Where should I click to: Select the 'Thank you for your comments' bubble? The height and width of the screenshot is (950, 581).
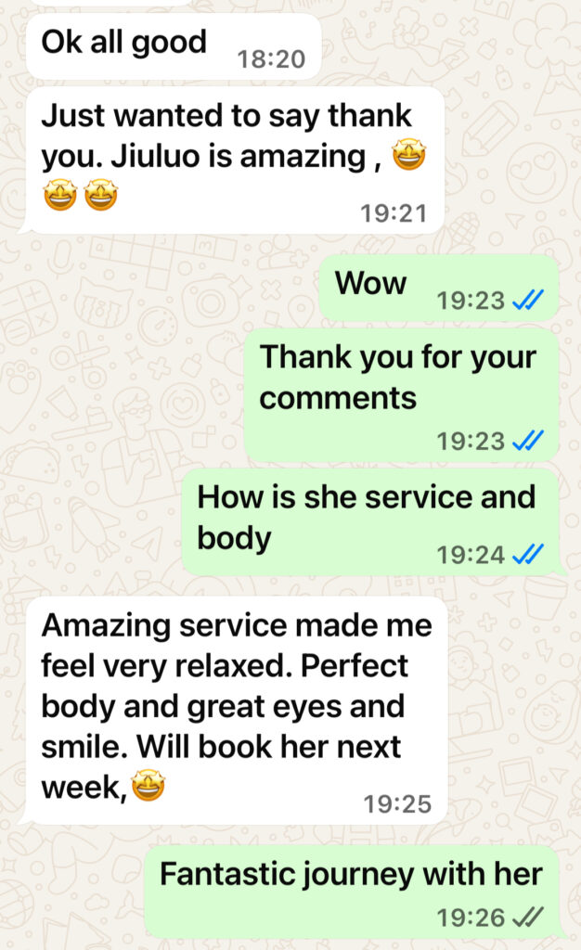click(x=401, y=395)
